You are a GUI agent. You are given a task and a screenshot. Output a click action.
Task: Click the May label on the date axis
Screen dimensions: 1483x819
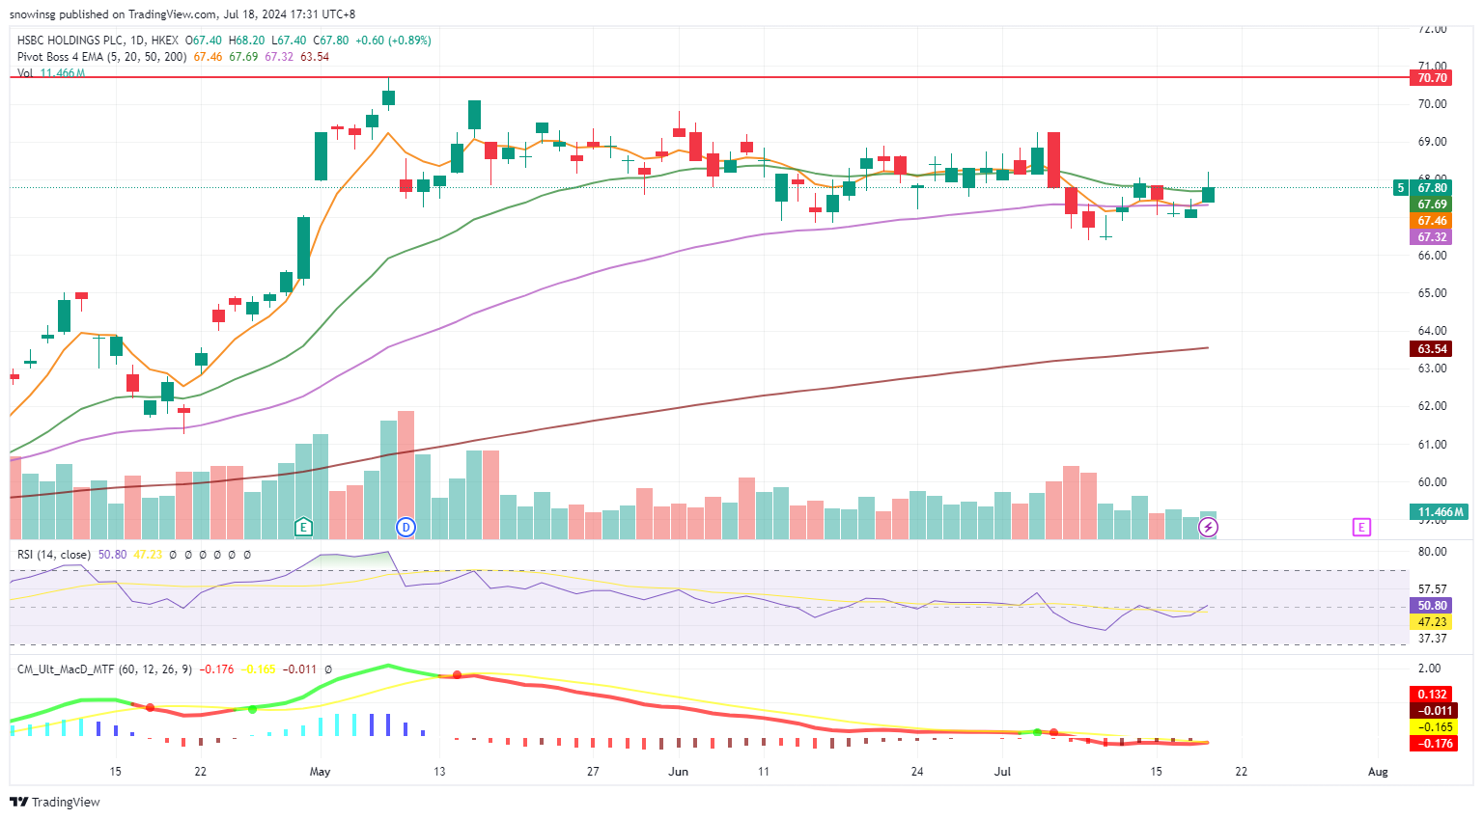tap(320, 772)
